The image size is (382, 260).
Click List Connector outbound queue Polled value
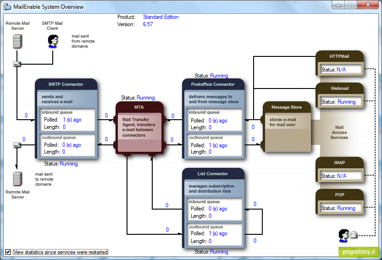coord(218,233)
